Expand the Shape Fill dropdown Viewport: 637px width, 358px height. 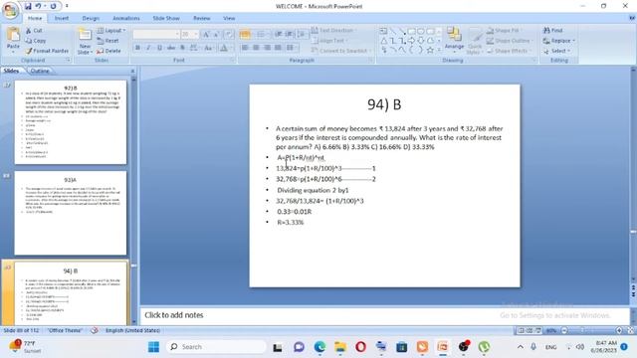point(505,31)
